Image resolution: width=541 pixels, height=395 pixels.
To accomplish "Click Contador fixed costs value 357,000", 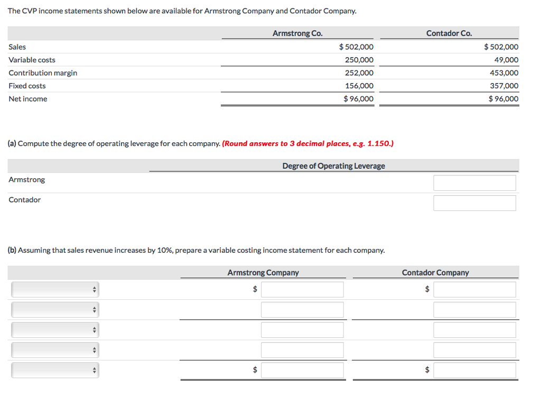I will [x=504, y=86].
